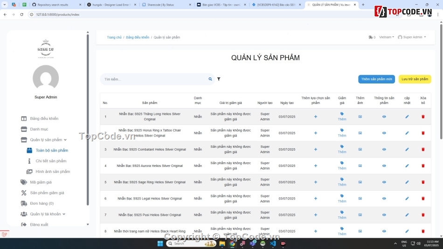
Task: Add product option plus icon in row 5
Action: coord(316,182)
